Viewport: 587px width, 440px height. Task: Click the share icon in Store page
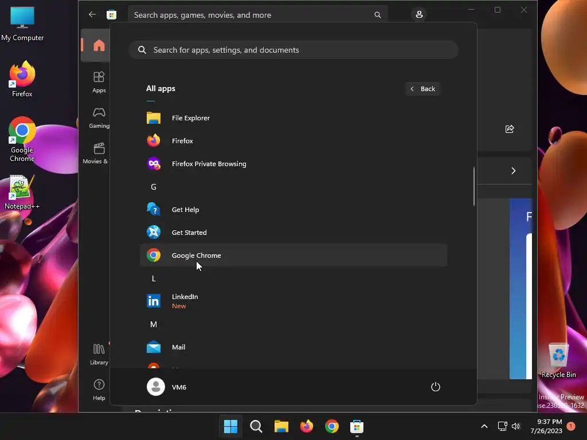510,129
